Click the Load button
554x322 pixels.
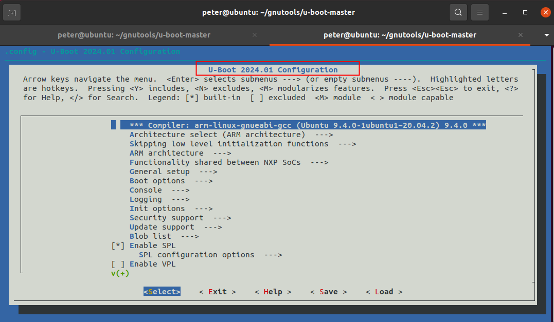384,292
